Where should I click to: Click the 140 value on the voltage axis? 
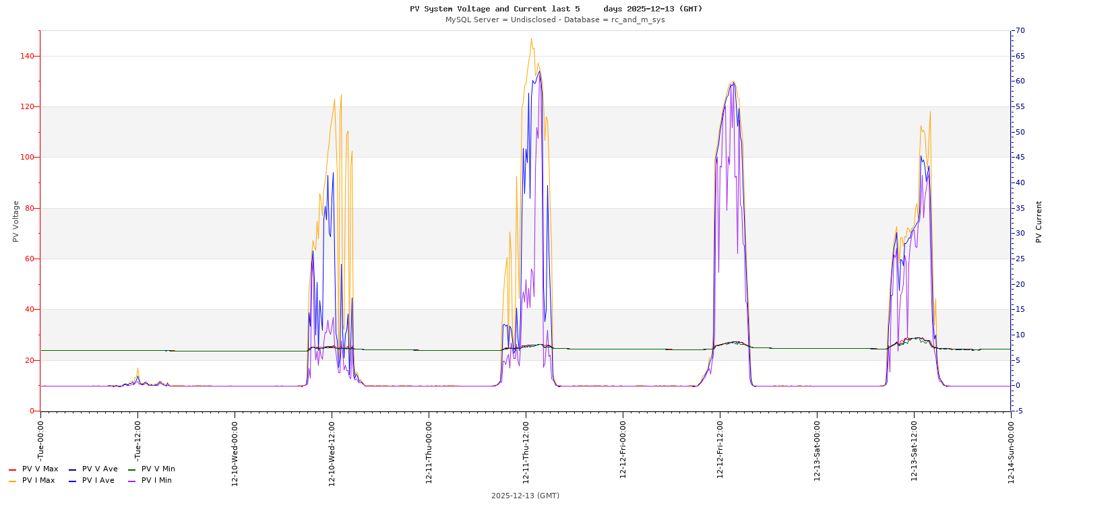[28, 56]
